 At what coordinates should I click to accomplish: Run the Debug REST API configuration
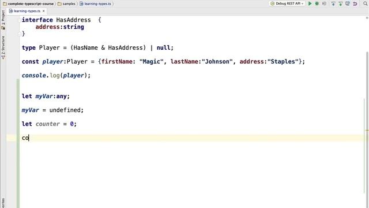pos(310,3)
